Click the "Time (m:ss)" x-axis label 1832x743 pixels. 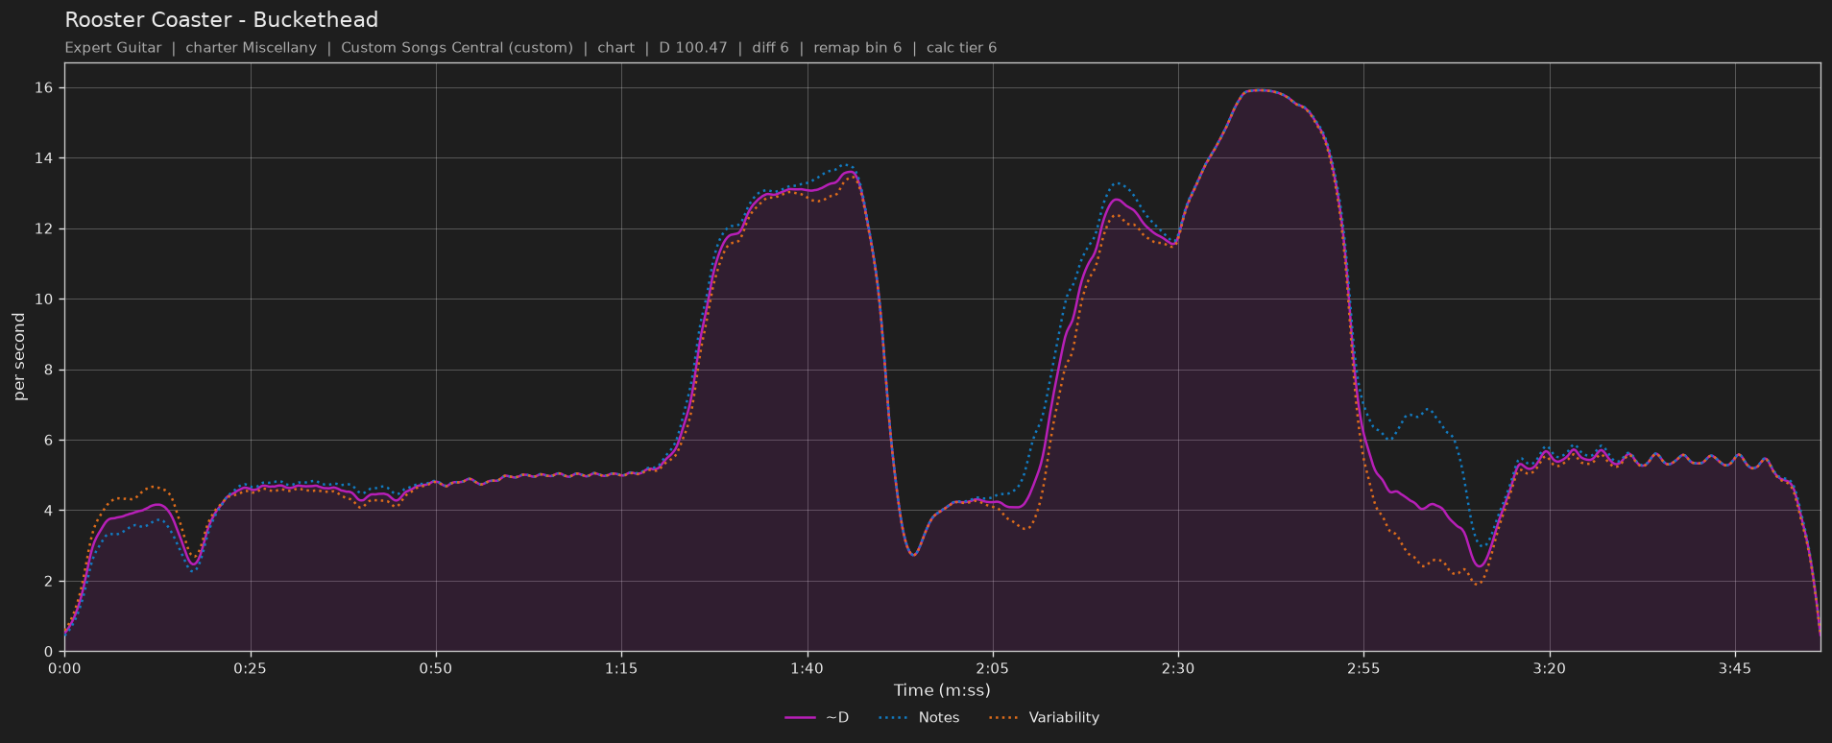tap(942, 690)
